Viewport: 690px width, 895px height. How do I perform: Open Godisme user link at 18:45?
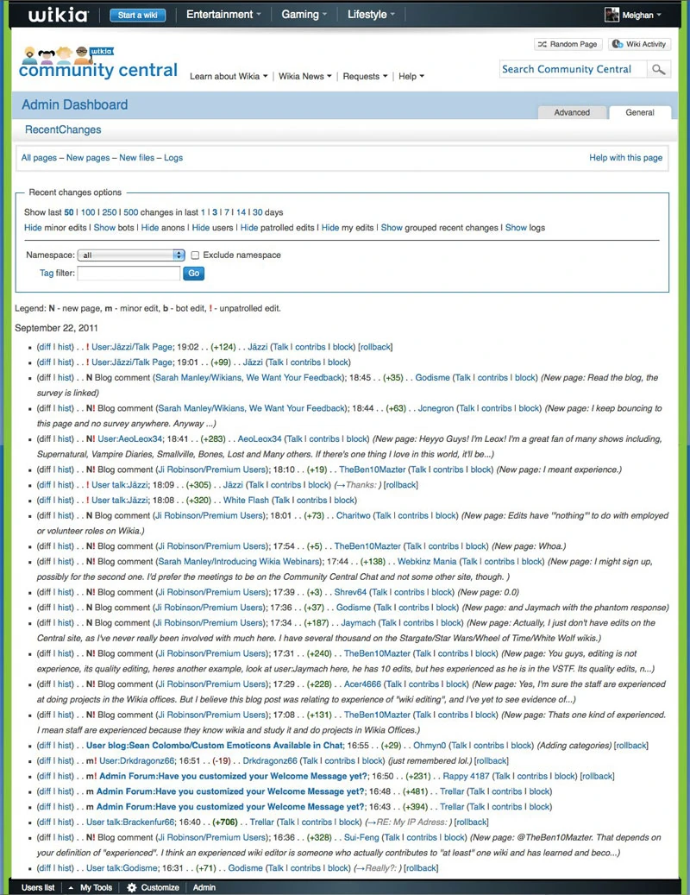coord(432,378)
